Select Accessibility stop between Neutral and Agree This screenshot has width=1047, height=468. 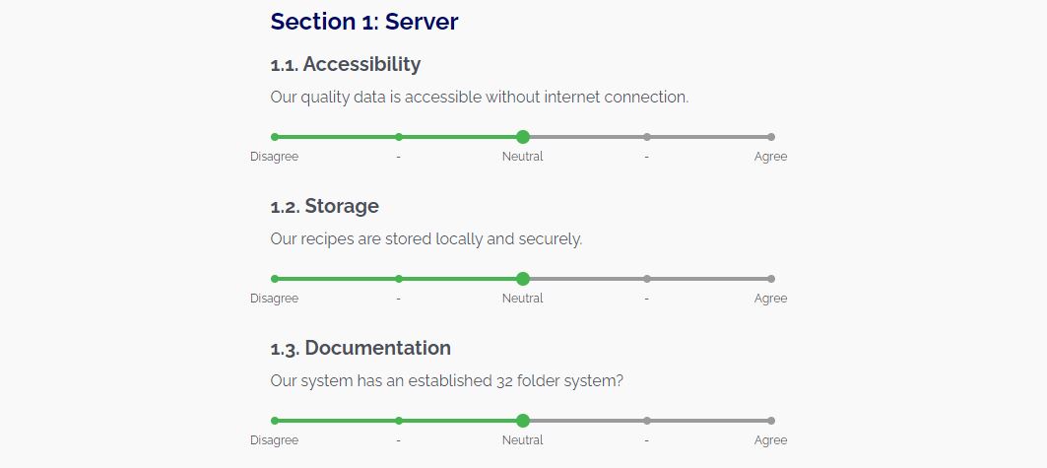[x=647, y=137]
